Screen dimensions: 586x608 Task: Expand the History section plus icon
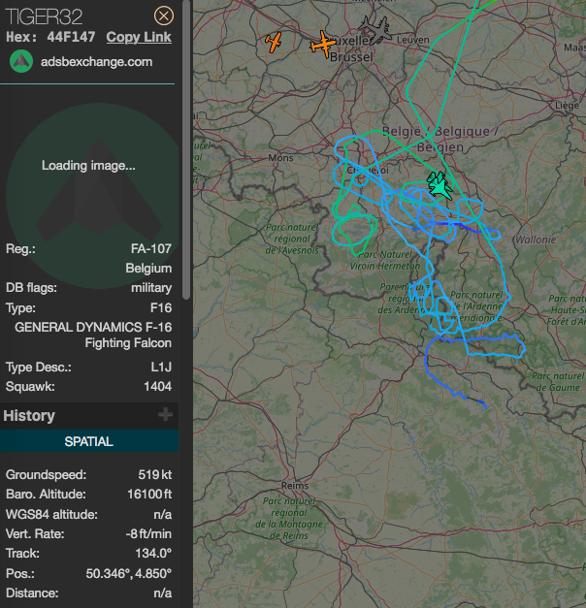tap(165, 414)
